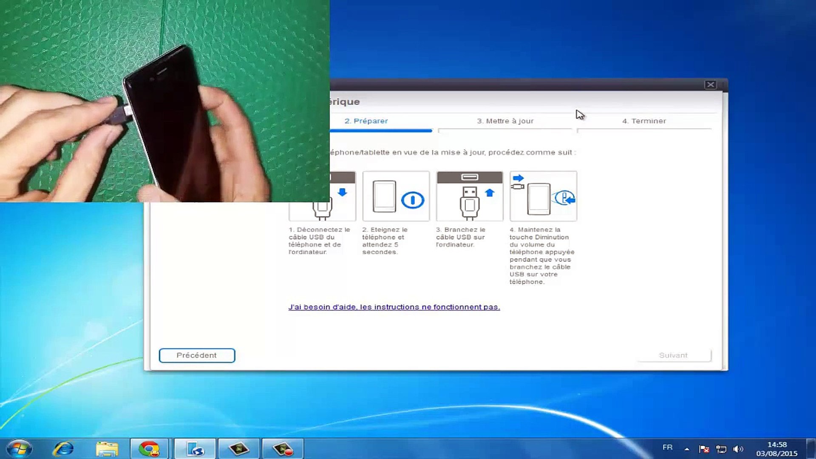Screen dimensions: 816x459
Task: Open Windows Explorer folder icon
Action: coord(107,449)
